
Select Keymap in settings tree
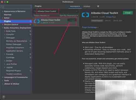(8, 15)
